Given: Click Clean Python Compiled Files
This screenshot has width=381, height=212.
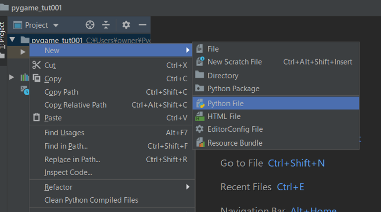Looking at the screenshot, I should tap(91, 200).
